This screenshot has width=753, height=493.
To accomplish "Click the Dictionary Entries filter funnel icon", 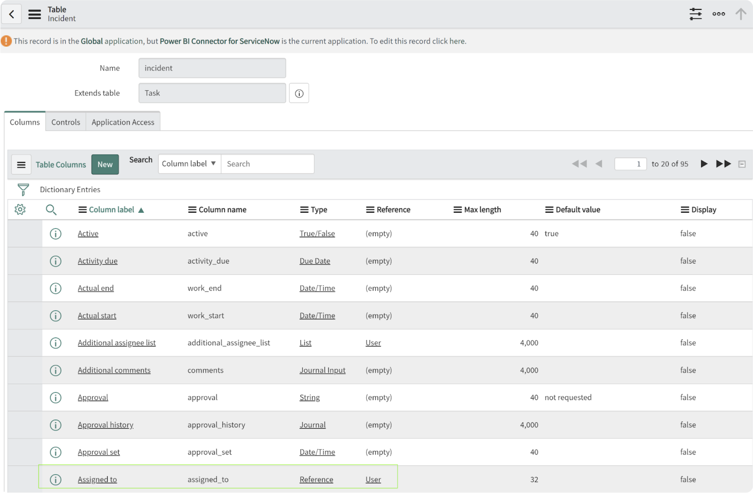I will click(23, 189).
